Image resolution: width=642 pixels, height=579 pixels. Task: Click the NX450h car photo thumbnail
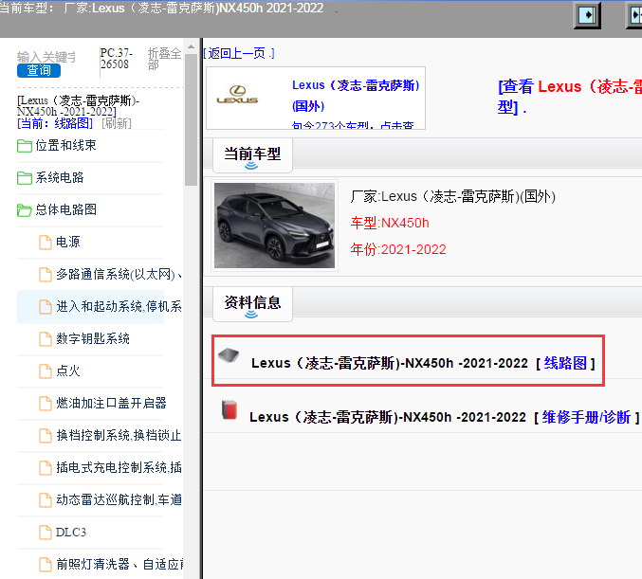tap(274, 226)
